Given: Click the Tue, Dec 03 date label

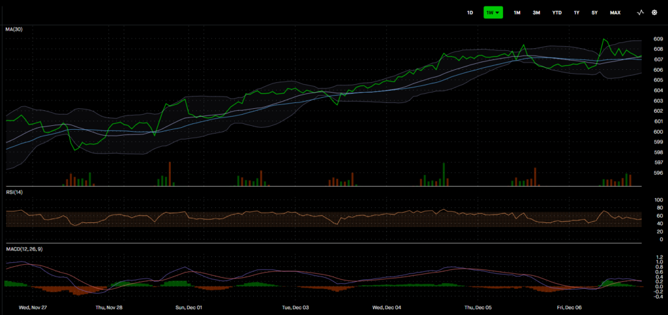Looking at the screenshot, I should 294,307.
